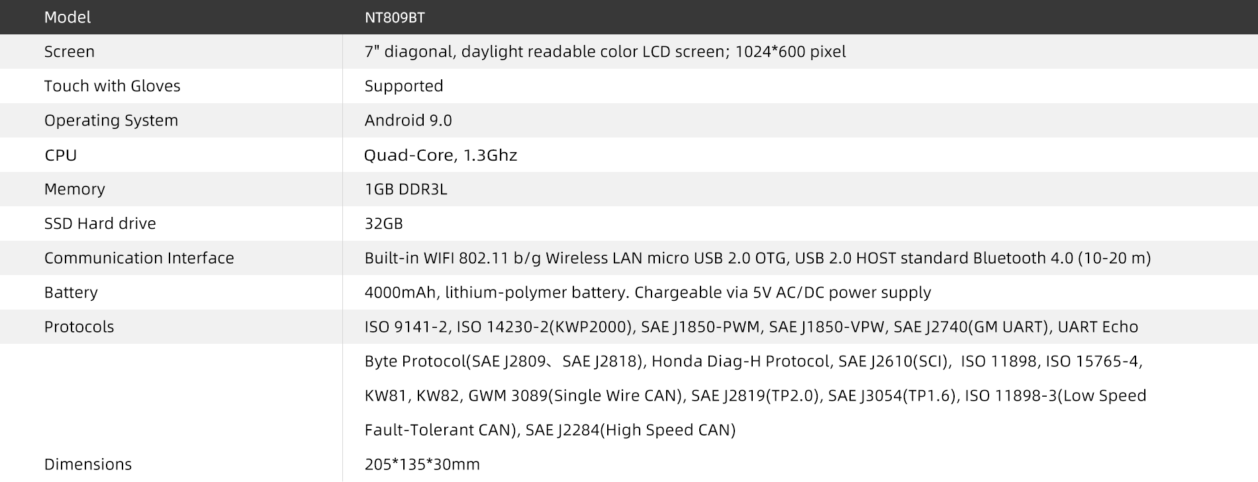Screen dimensions: 1258x482
Task: Select the Operating System label
Action: click(111, 120)
